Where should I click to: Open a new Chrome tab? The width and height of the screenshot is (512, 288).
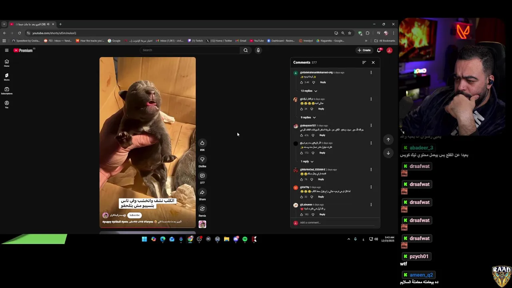point(60,24)
